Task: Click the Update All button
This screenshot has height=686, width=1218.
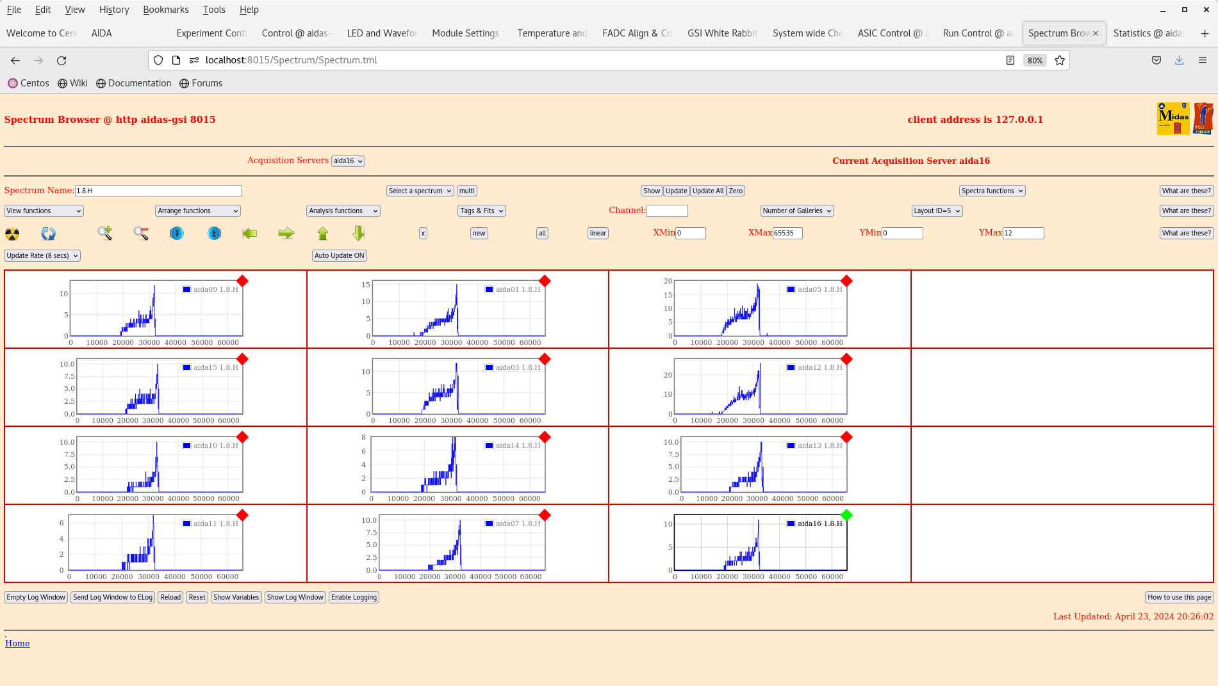Action: [x=708, y=191]
